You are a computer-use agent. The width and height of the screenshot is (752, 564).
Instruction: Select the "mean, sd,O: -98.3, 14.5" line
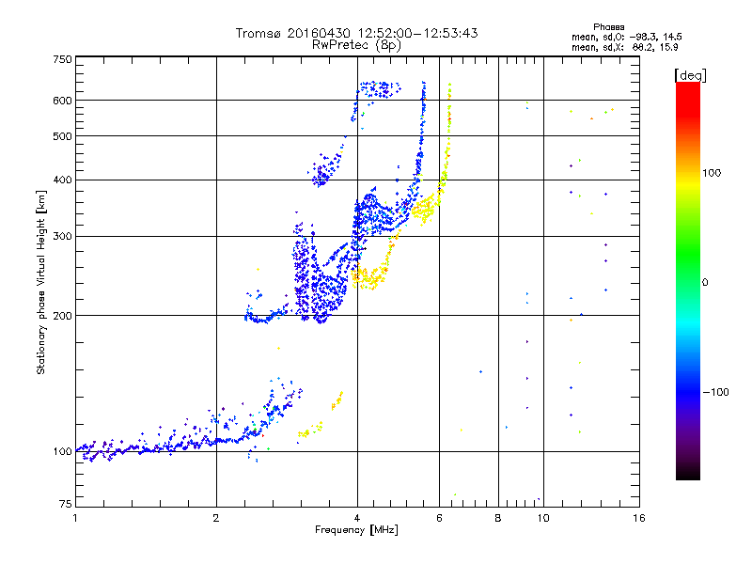pos(626,37)
